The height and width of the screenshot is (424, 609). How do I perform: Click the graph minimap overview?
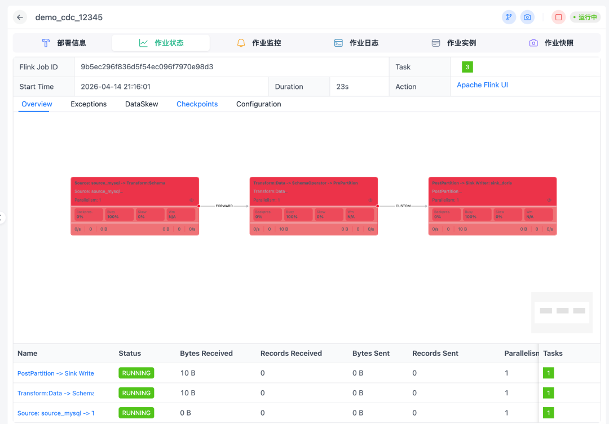coord(562,313)
